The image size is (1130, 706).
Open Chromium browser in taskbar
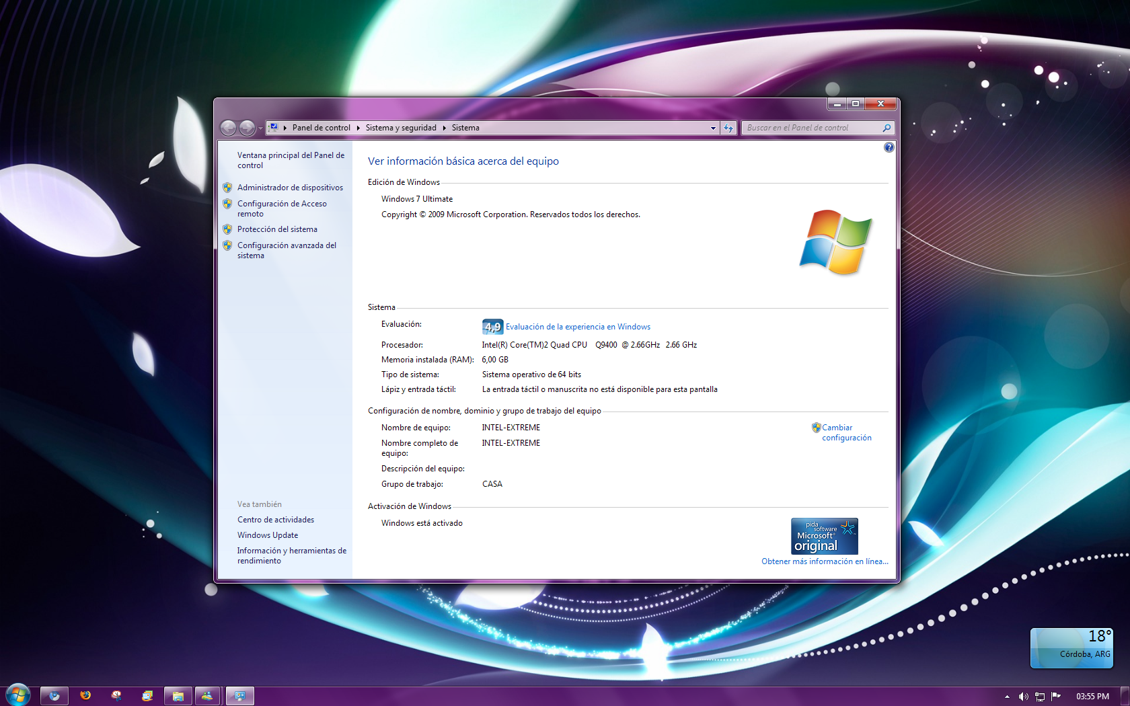54,696
